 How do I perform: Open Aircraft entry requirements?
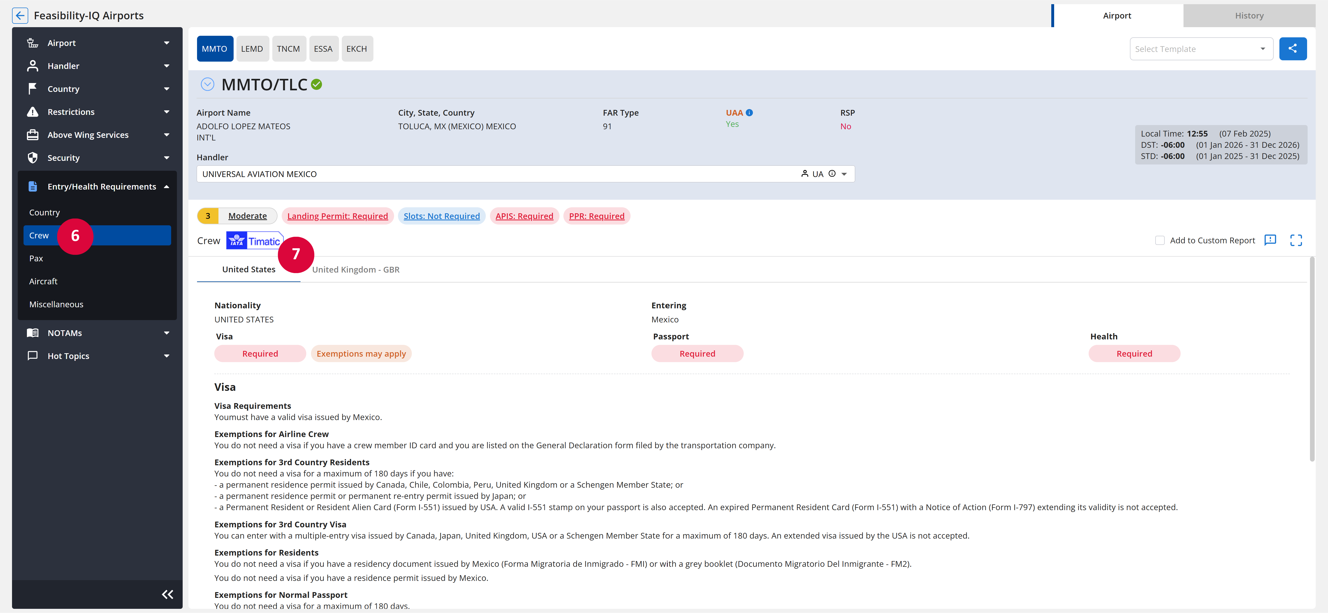[x=97, y=281]
